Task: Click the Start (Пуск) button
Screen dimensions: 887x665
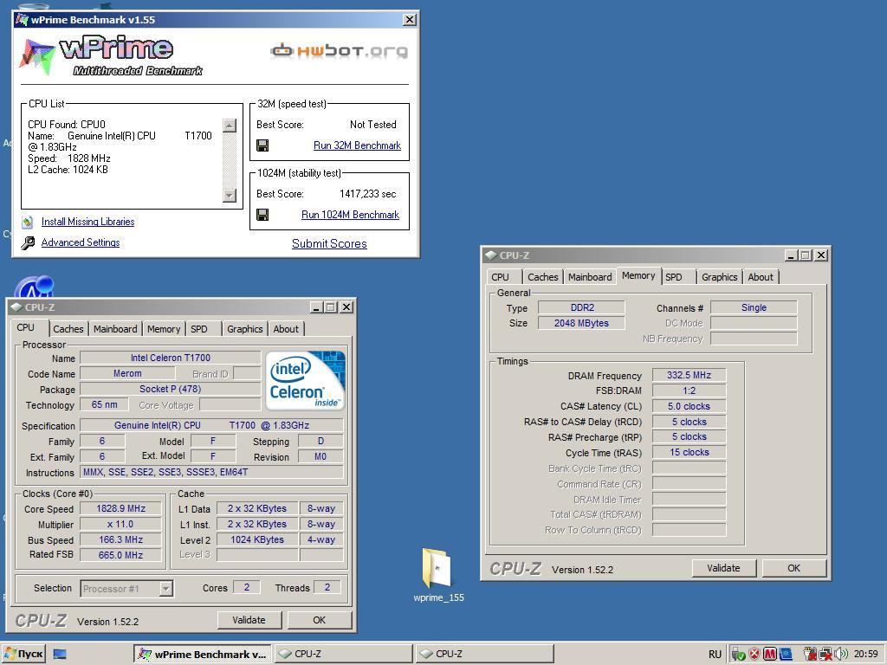Action: click(x=23, y=655)
